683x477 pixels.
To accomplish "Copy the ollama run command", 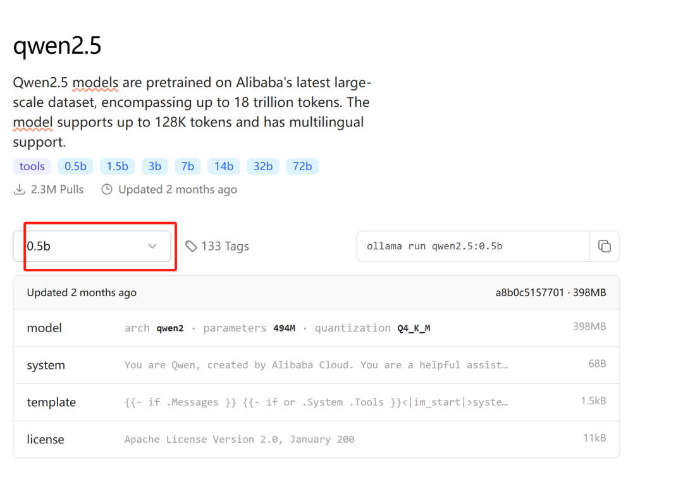I will coord(604,246).
